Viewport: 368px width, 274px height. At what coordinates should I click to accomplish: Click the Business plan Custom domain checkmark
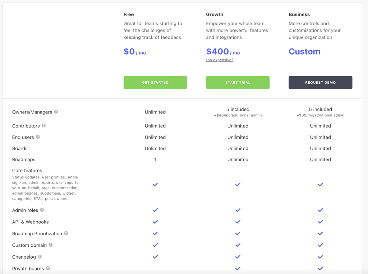320,245
